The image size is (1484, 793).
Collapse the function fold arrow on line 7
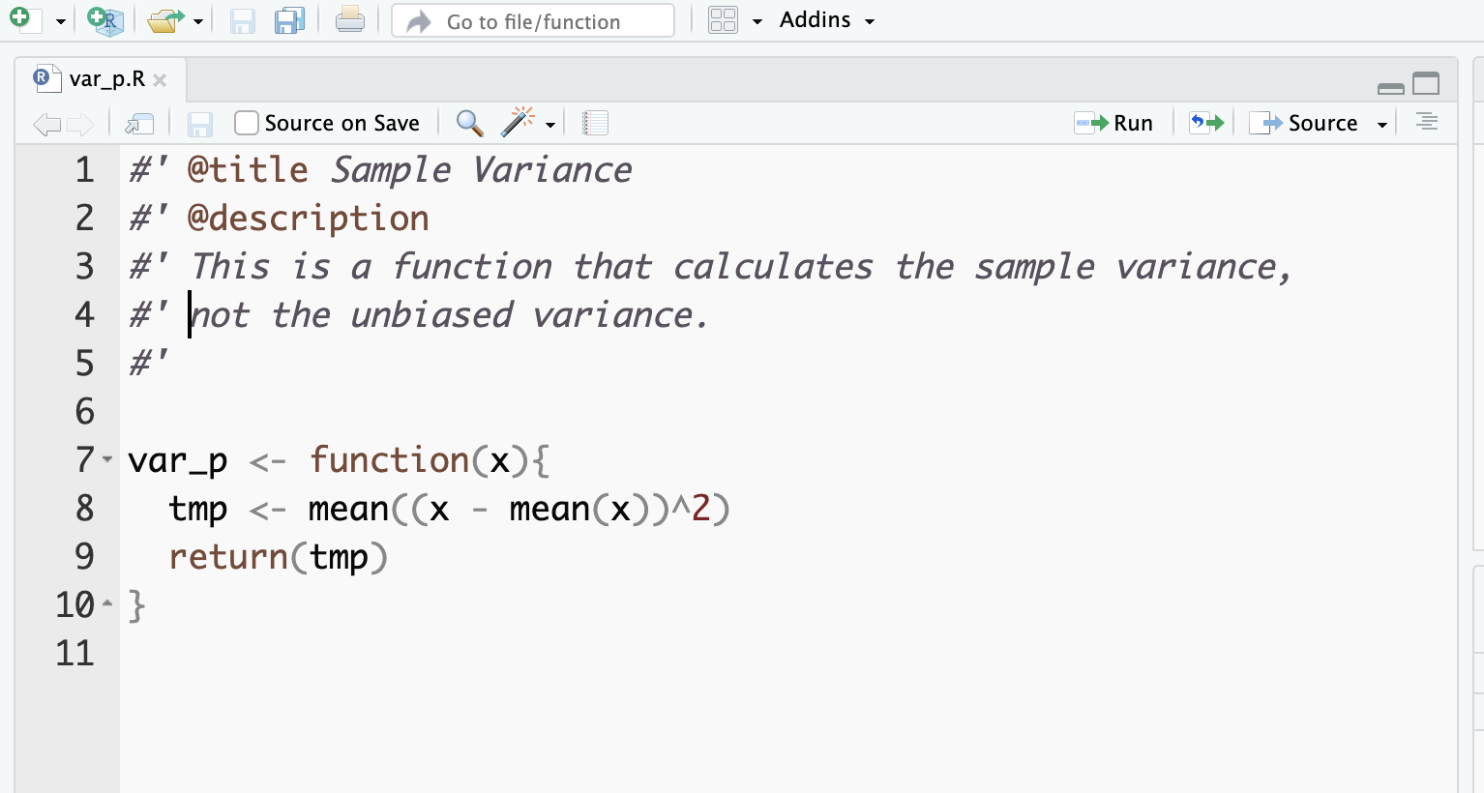pyautogui.click(x=107, y=459)
